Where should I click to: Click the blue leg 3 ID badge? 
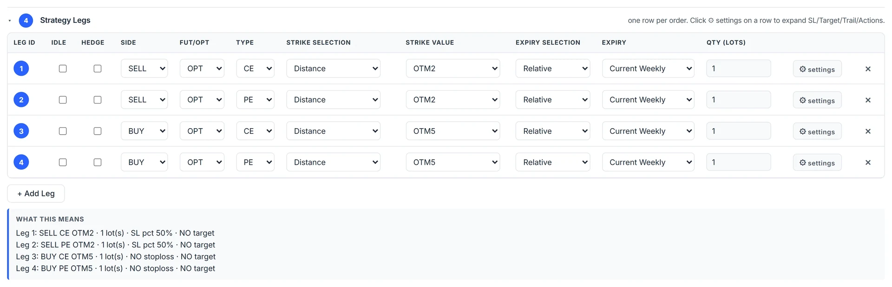point(21,131)
